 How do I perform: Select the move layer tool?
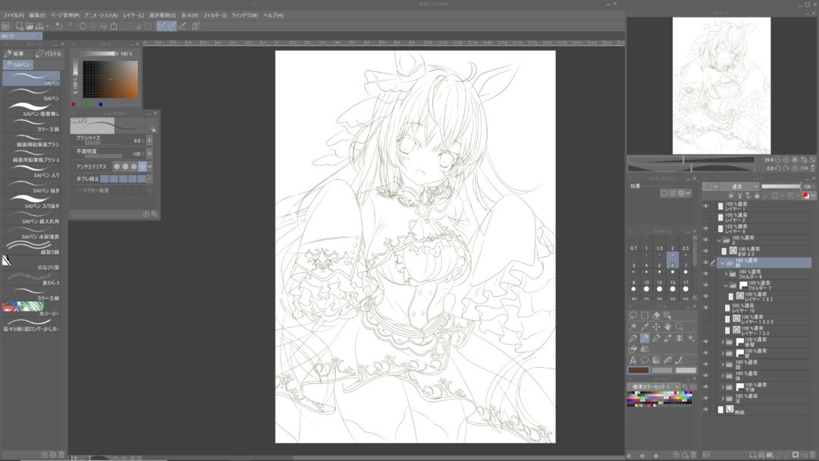point(656,327)
